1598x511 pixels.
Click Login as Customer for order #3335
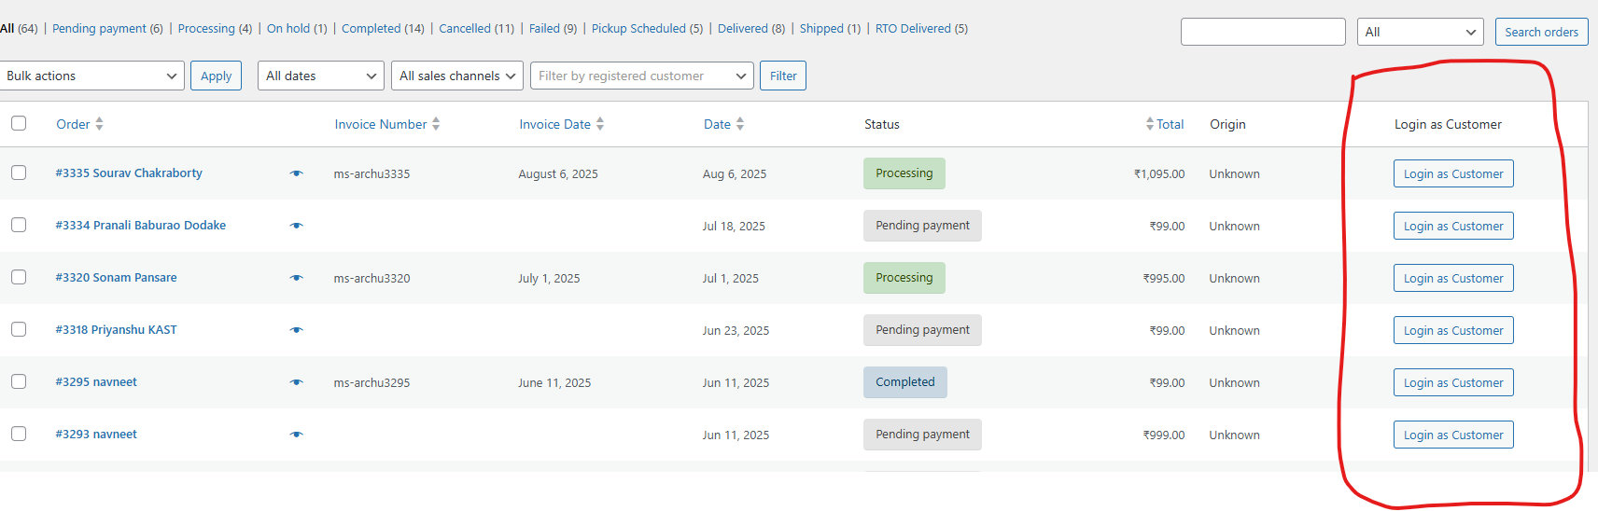(x=1452, y=173)
